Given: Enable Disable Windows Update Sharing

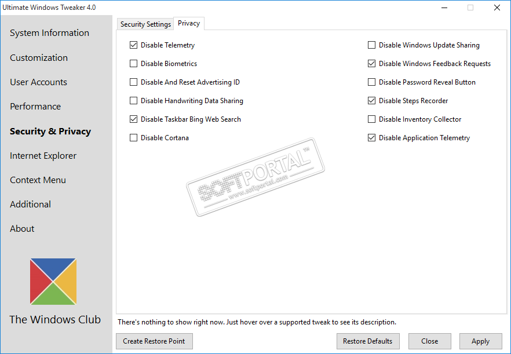Looking at the screenshot, I should tap(371, 45).
